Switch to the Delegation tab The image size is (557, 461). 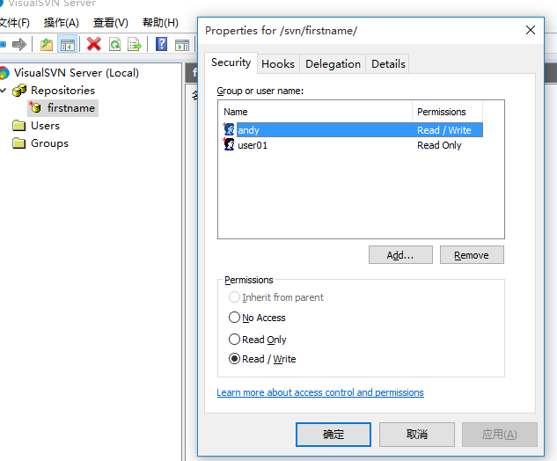[333, 64]
